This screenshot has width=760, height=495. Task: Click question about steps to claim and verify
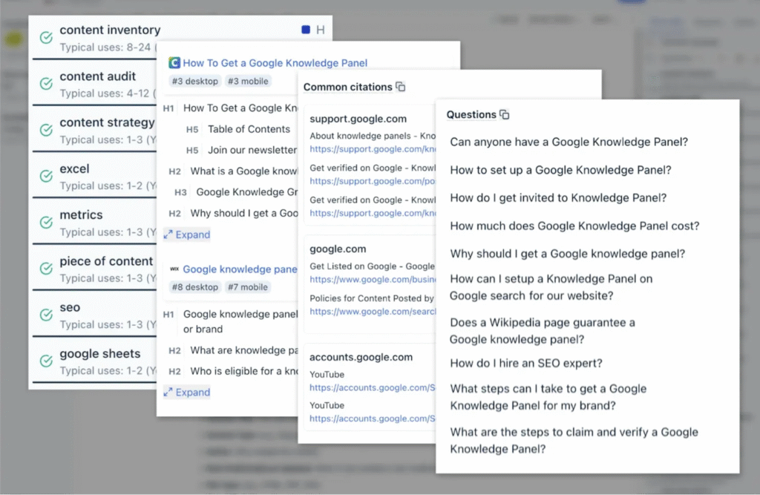pyautogui.click(x=574, y=441)
